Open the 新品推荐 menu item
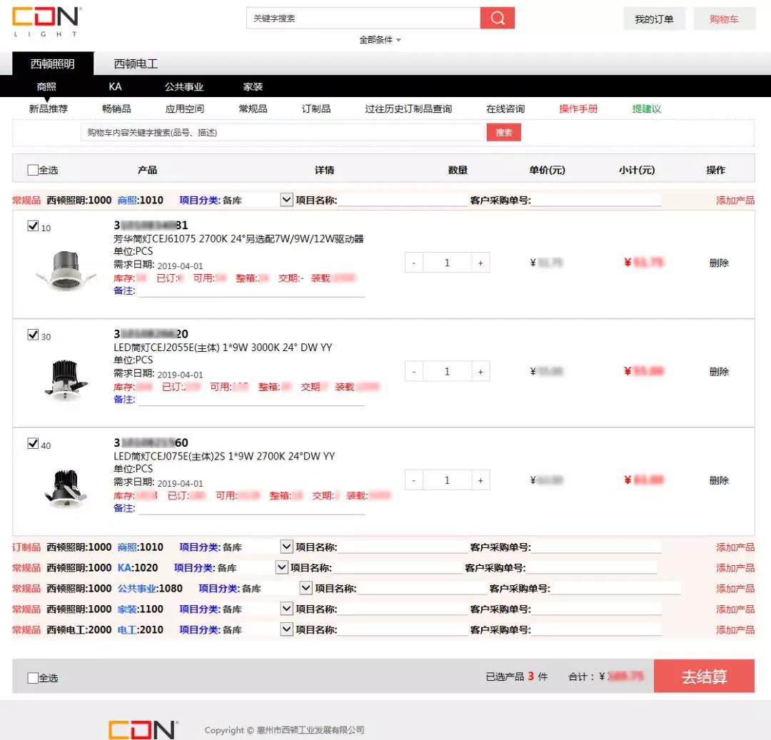 [x=49, y=108]
